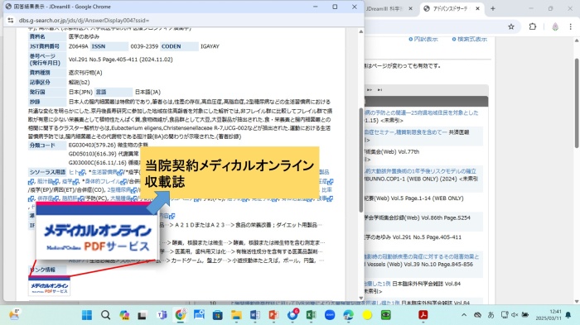This screenshot has width=580, height=325.
Task: Open Google Chrome on taskbar
Action: (181, 315)
